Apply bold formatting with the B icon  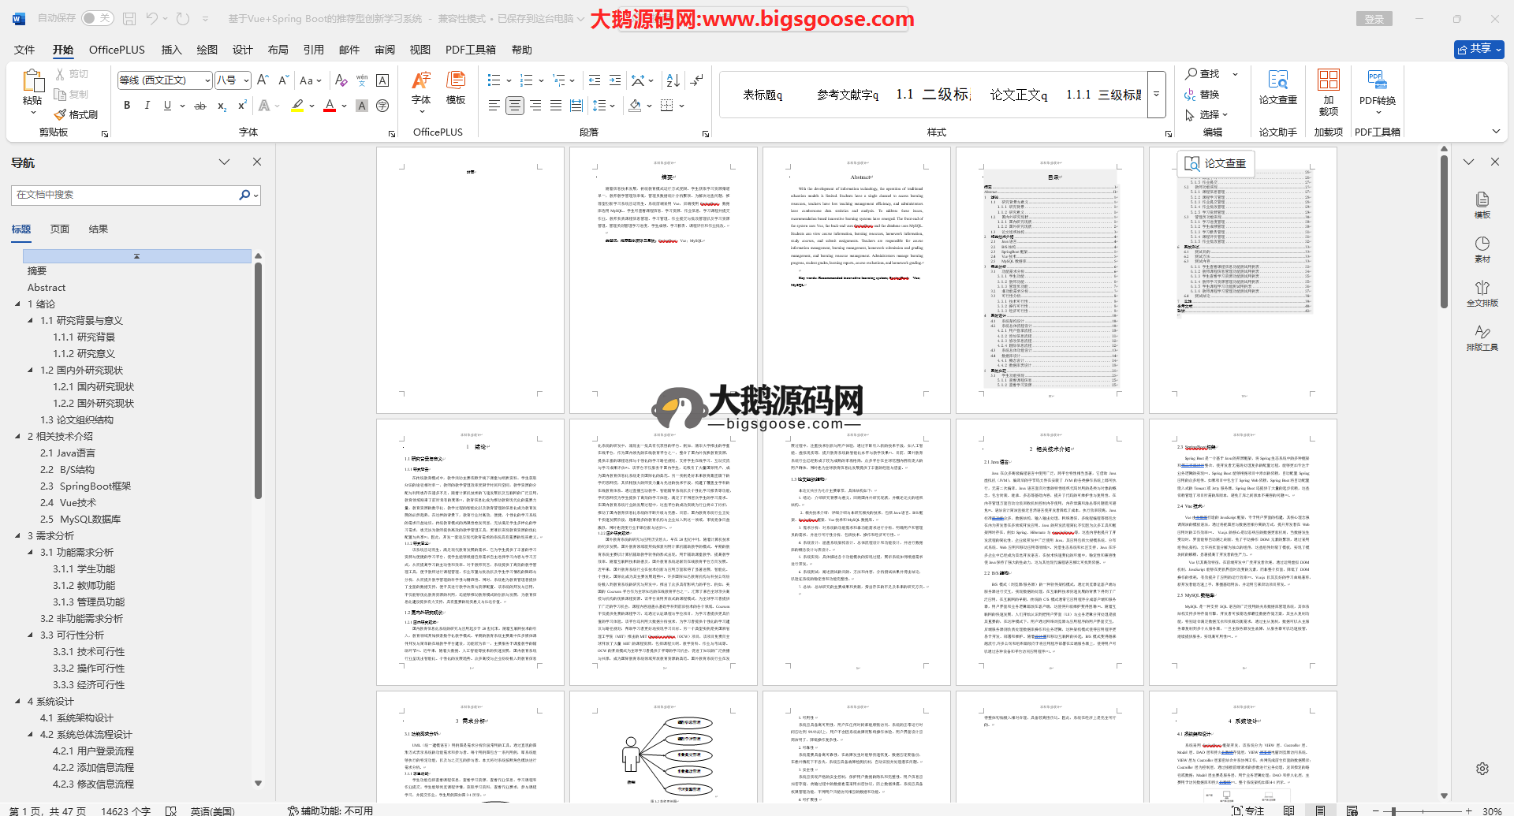click(127, 106)
